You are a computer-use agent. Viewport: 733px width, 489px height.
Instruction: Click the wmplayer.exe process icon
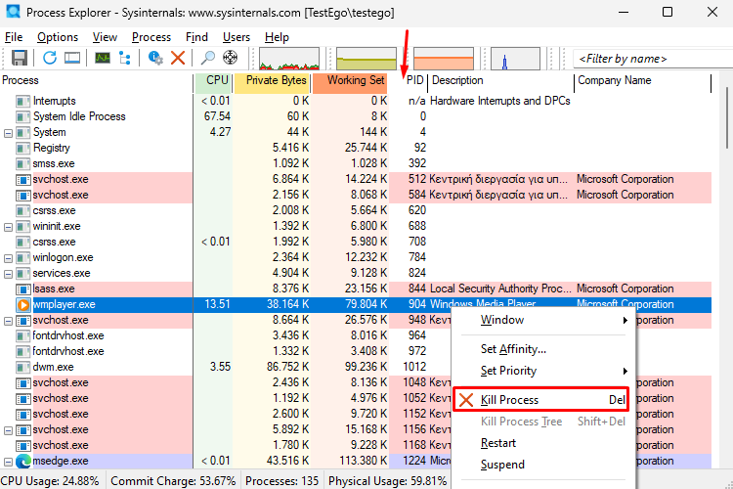pyautogui.click(x=22, y=304)
